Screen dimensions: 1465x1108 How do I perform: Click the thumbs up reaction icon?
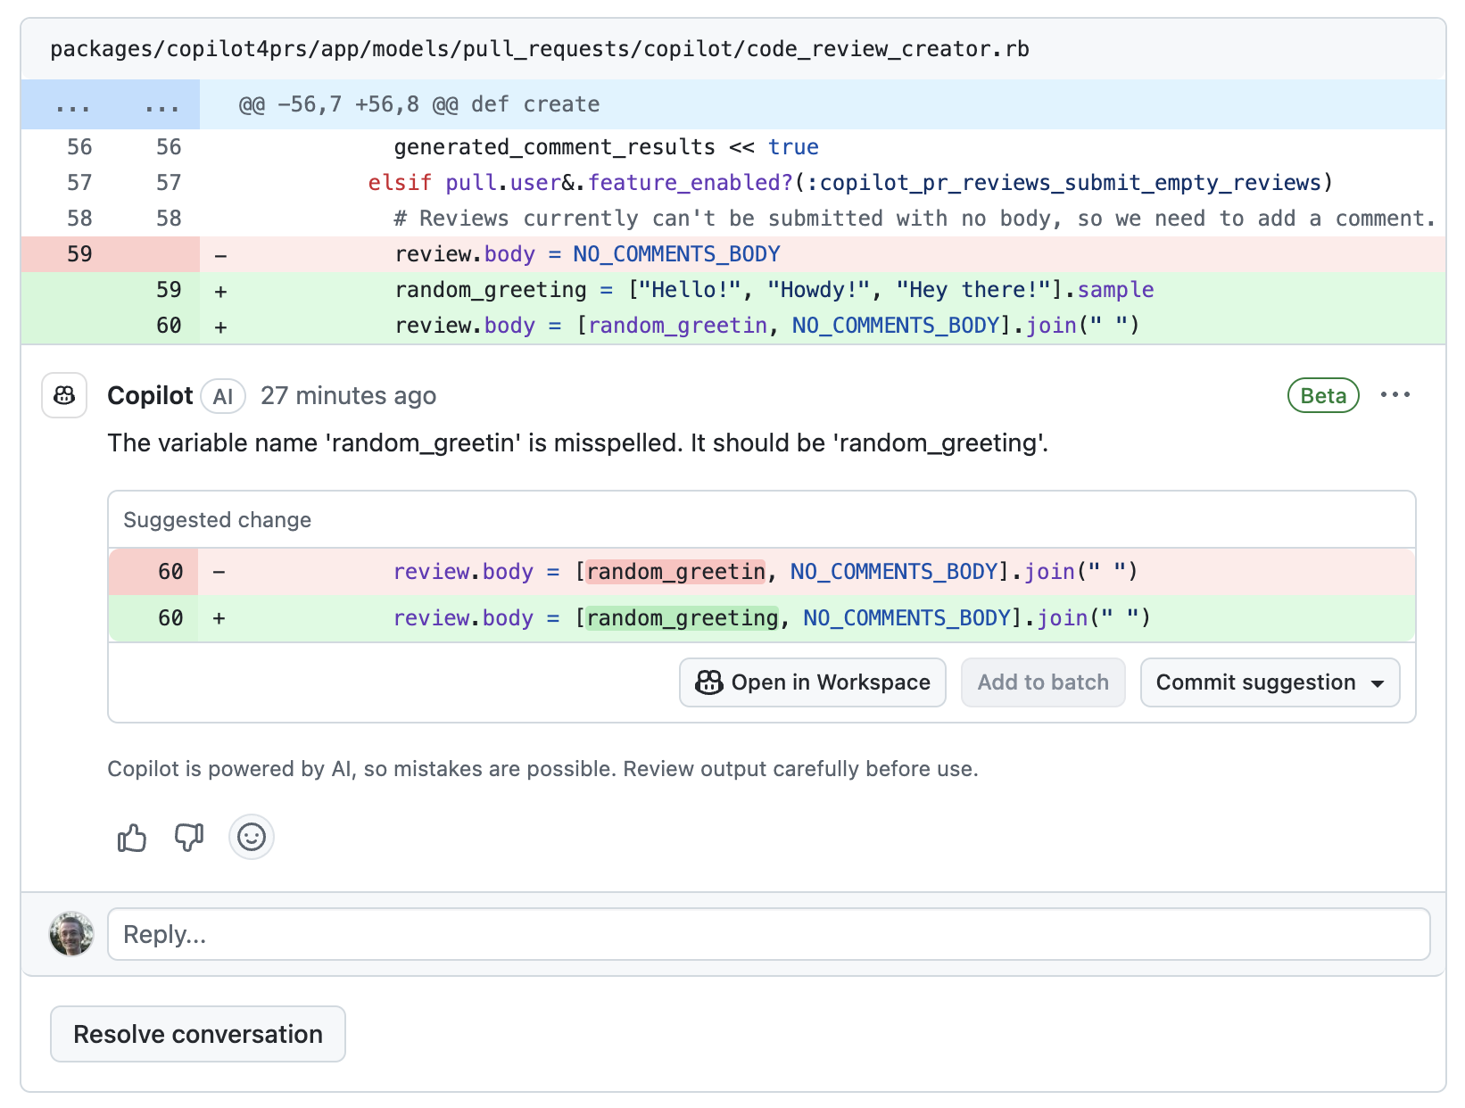click(x=131, y=837)
